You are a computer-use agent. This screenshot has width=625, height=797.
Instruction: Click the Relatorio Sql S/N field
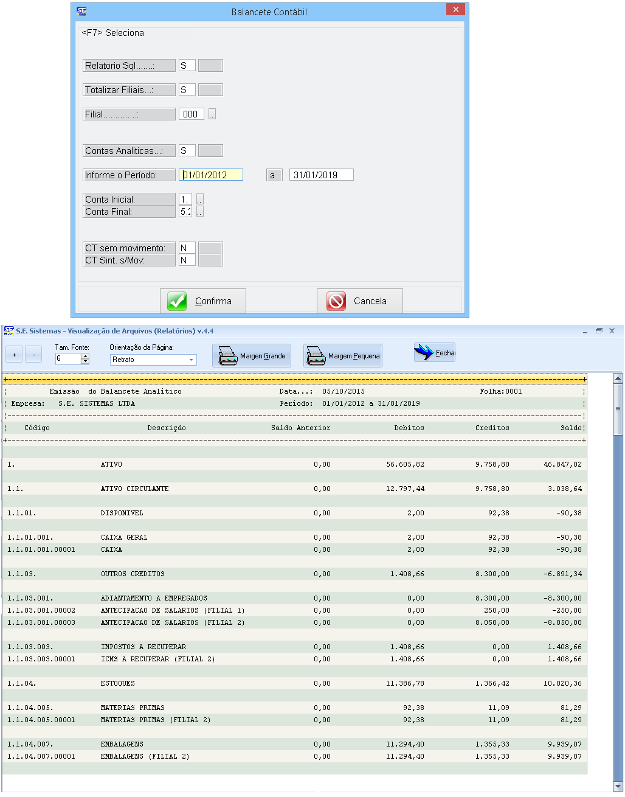pos(187,66)
